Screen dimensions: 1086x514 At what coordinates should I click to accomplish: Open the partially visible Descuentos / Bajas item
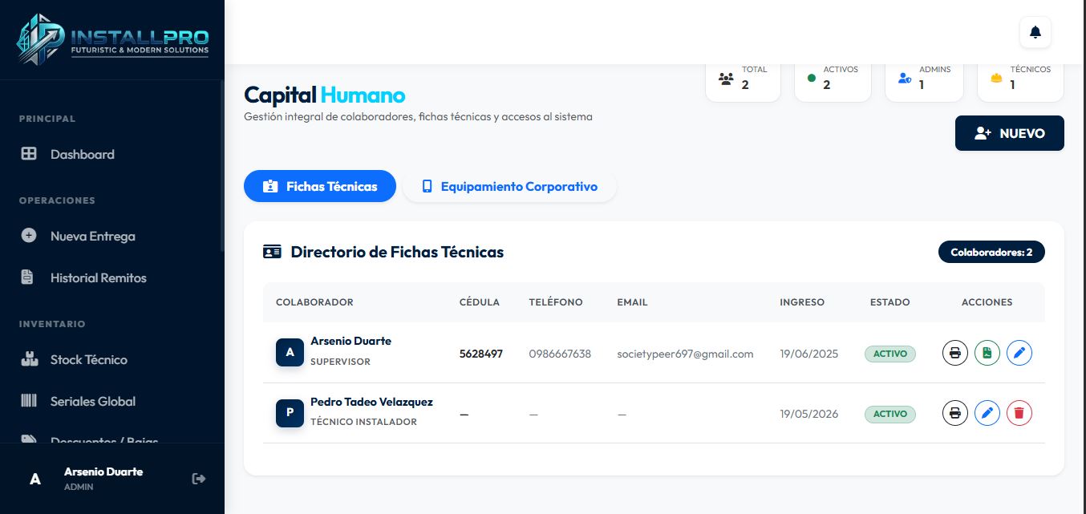112,440
